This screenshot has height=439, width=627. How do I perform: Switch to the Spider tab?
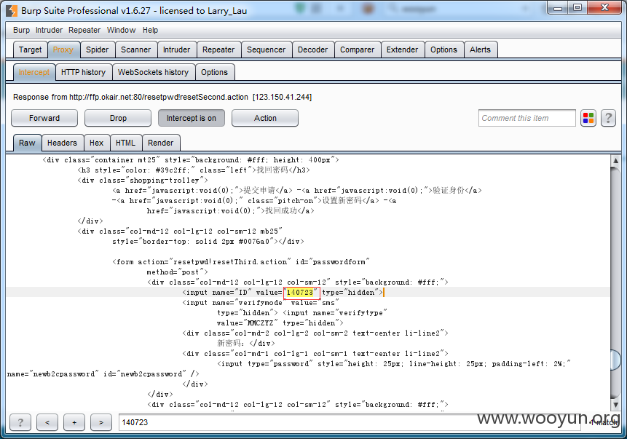pyautogui.click(x=97, y=50)
